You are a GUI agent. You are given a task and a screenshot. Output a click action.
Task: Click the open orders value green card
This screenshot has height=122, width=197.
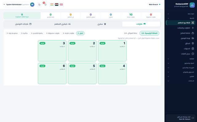[22, 15]
